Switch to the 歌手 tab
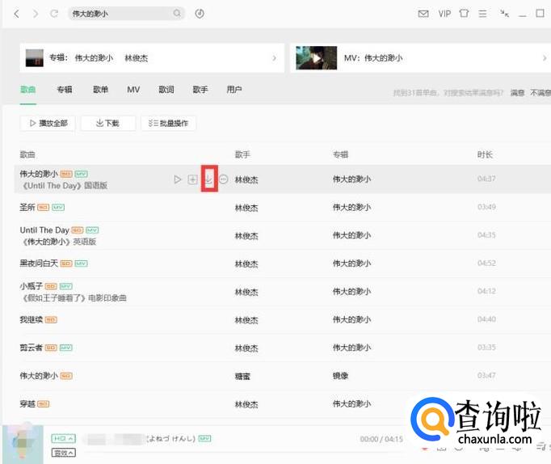 pyautogui.click(x=200, y=90)
